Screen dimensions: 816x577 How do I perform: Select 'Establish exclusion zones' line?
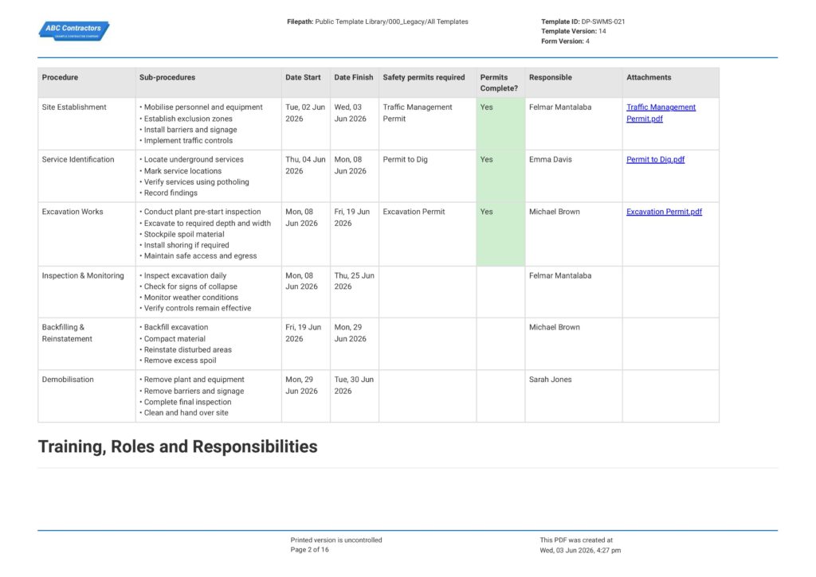click(186, 119)
